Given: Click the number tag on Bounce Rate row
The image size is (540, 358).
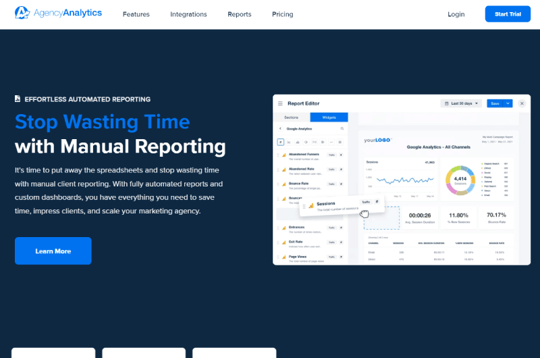Looking at the screenshot, I should pyautogui.click(x=341, y=184).
